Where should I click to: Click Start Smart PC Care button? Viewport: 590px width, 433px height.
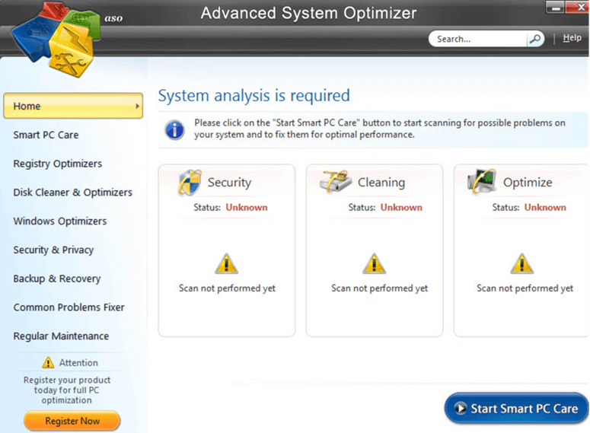coord(516,408)
